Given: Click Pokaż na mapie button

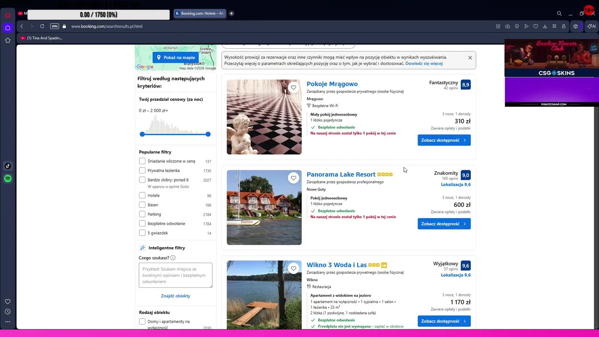Looking at the screenshot, I should [175, 58].
